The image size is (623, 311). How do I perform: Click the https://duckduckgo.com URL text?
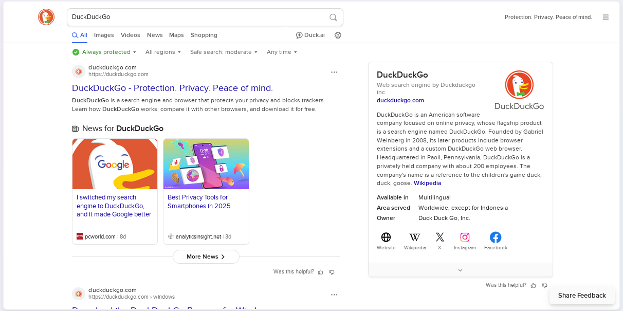click(118, 74)
